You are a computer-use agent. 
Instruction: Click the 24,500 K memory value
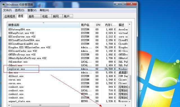pyautogui.click(x=110, y=69)
